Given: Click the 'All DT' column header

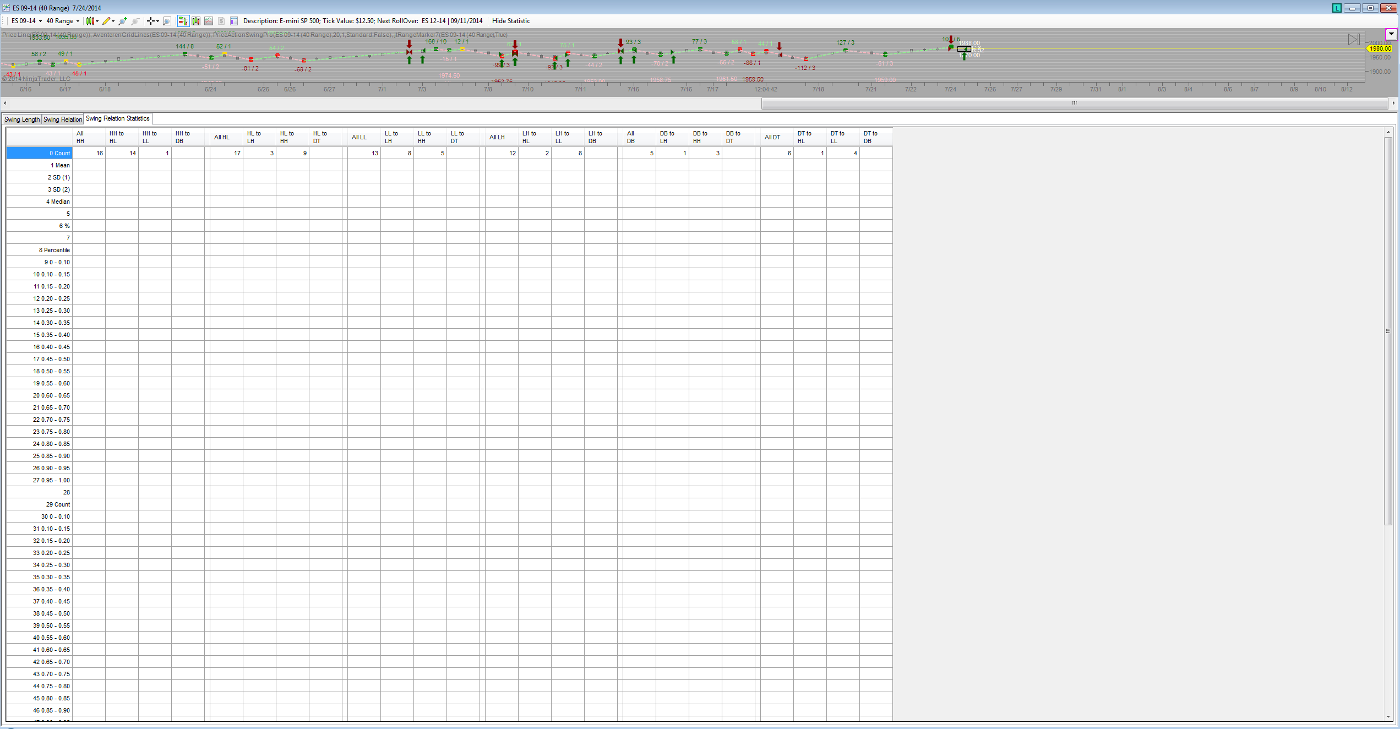Looking at the screenshot, I should pos(777,137).
